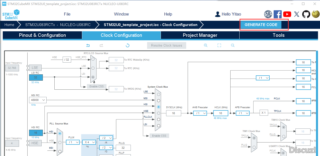Screen dimensions: 320x156
Task: Select LSE in System Clock Mux
Action: click(158, 94)
